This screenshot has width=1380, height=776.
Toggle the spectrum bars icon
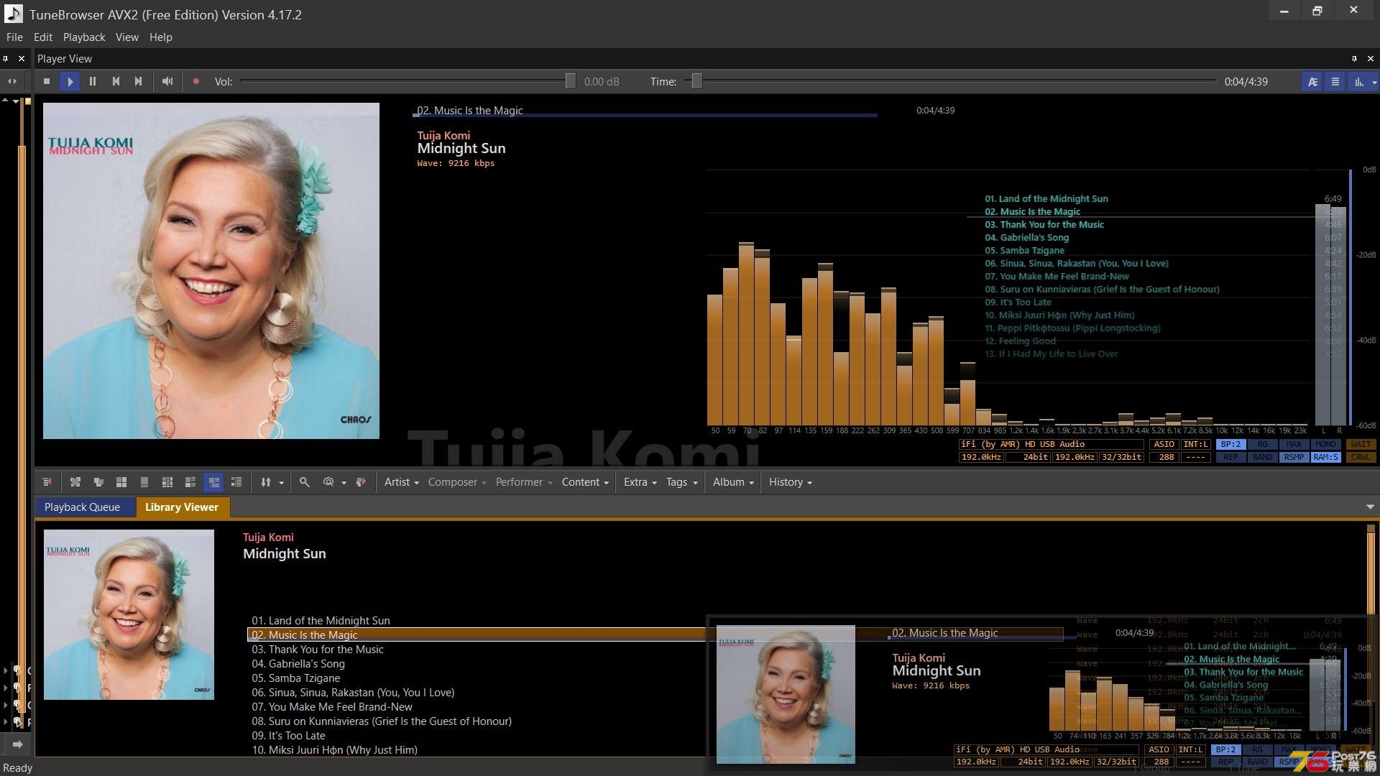[1358, 82]
